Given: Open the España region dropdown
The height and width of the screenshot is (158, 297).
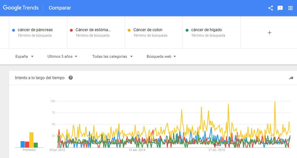Looking at the screenshot, I should (x=24, y=57).
